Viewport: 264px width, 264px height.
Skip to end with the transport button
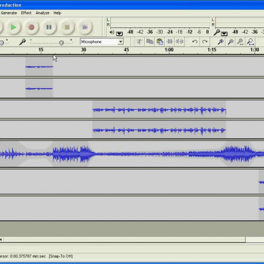coord(85,27)
